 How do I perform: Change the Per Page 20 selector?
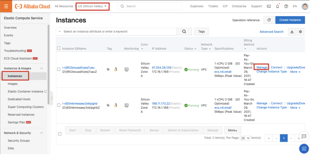[x=245, y=138]
